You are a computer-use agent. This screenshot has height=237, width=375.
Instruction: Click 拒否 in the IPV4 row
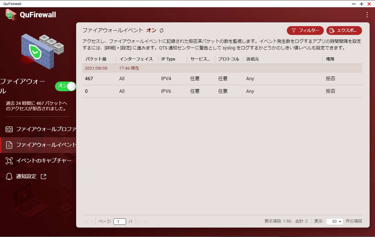(330, 79)
